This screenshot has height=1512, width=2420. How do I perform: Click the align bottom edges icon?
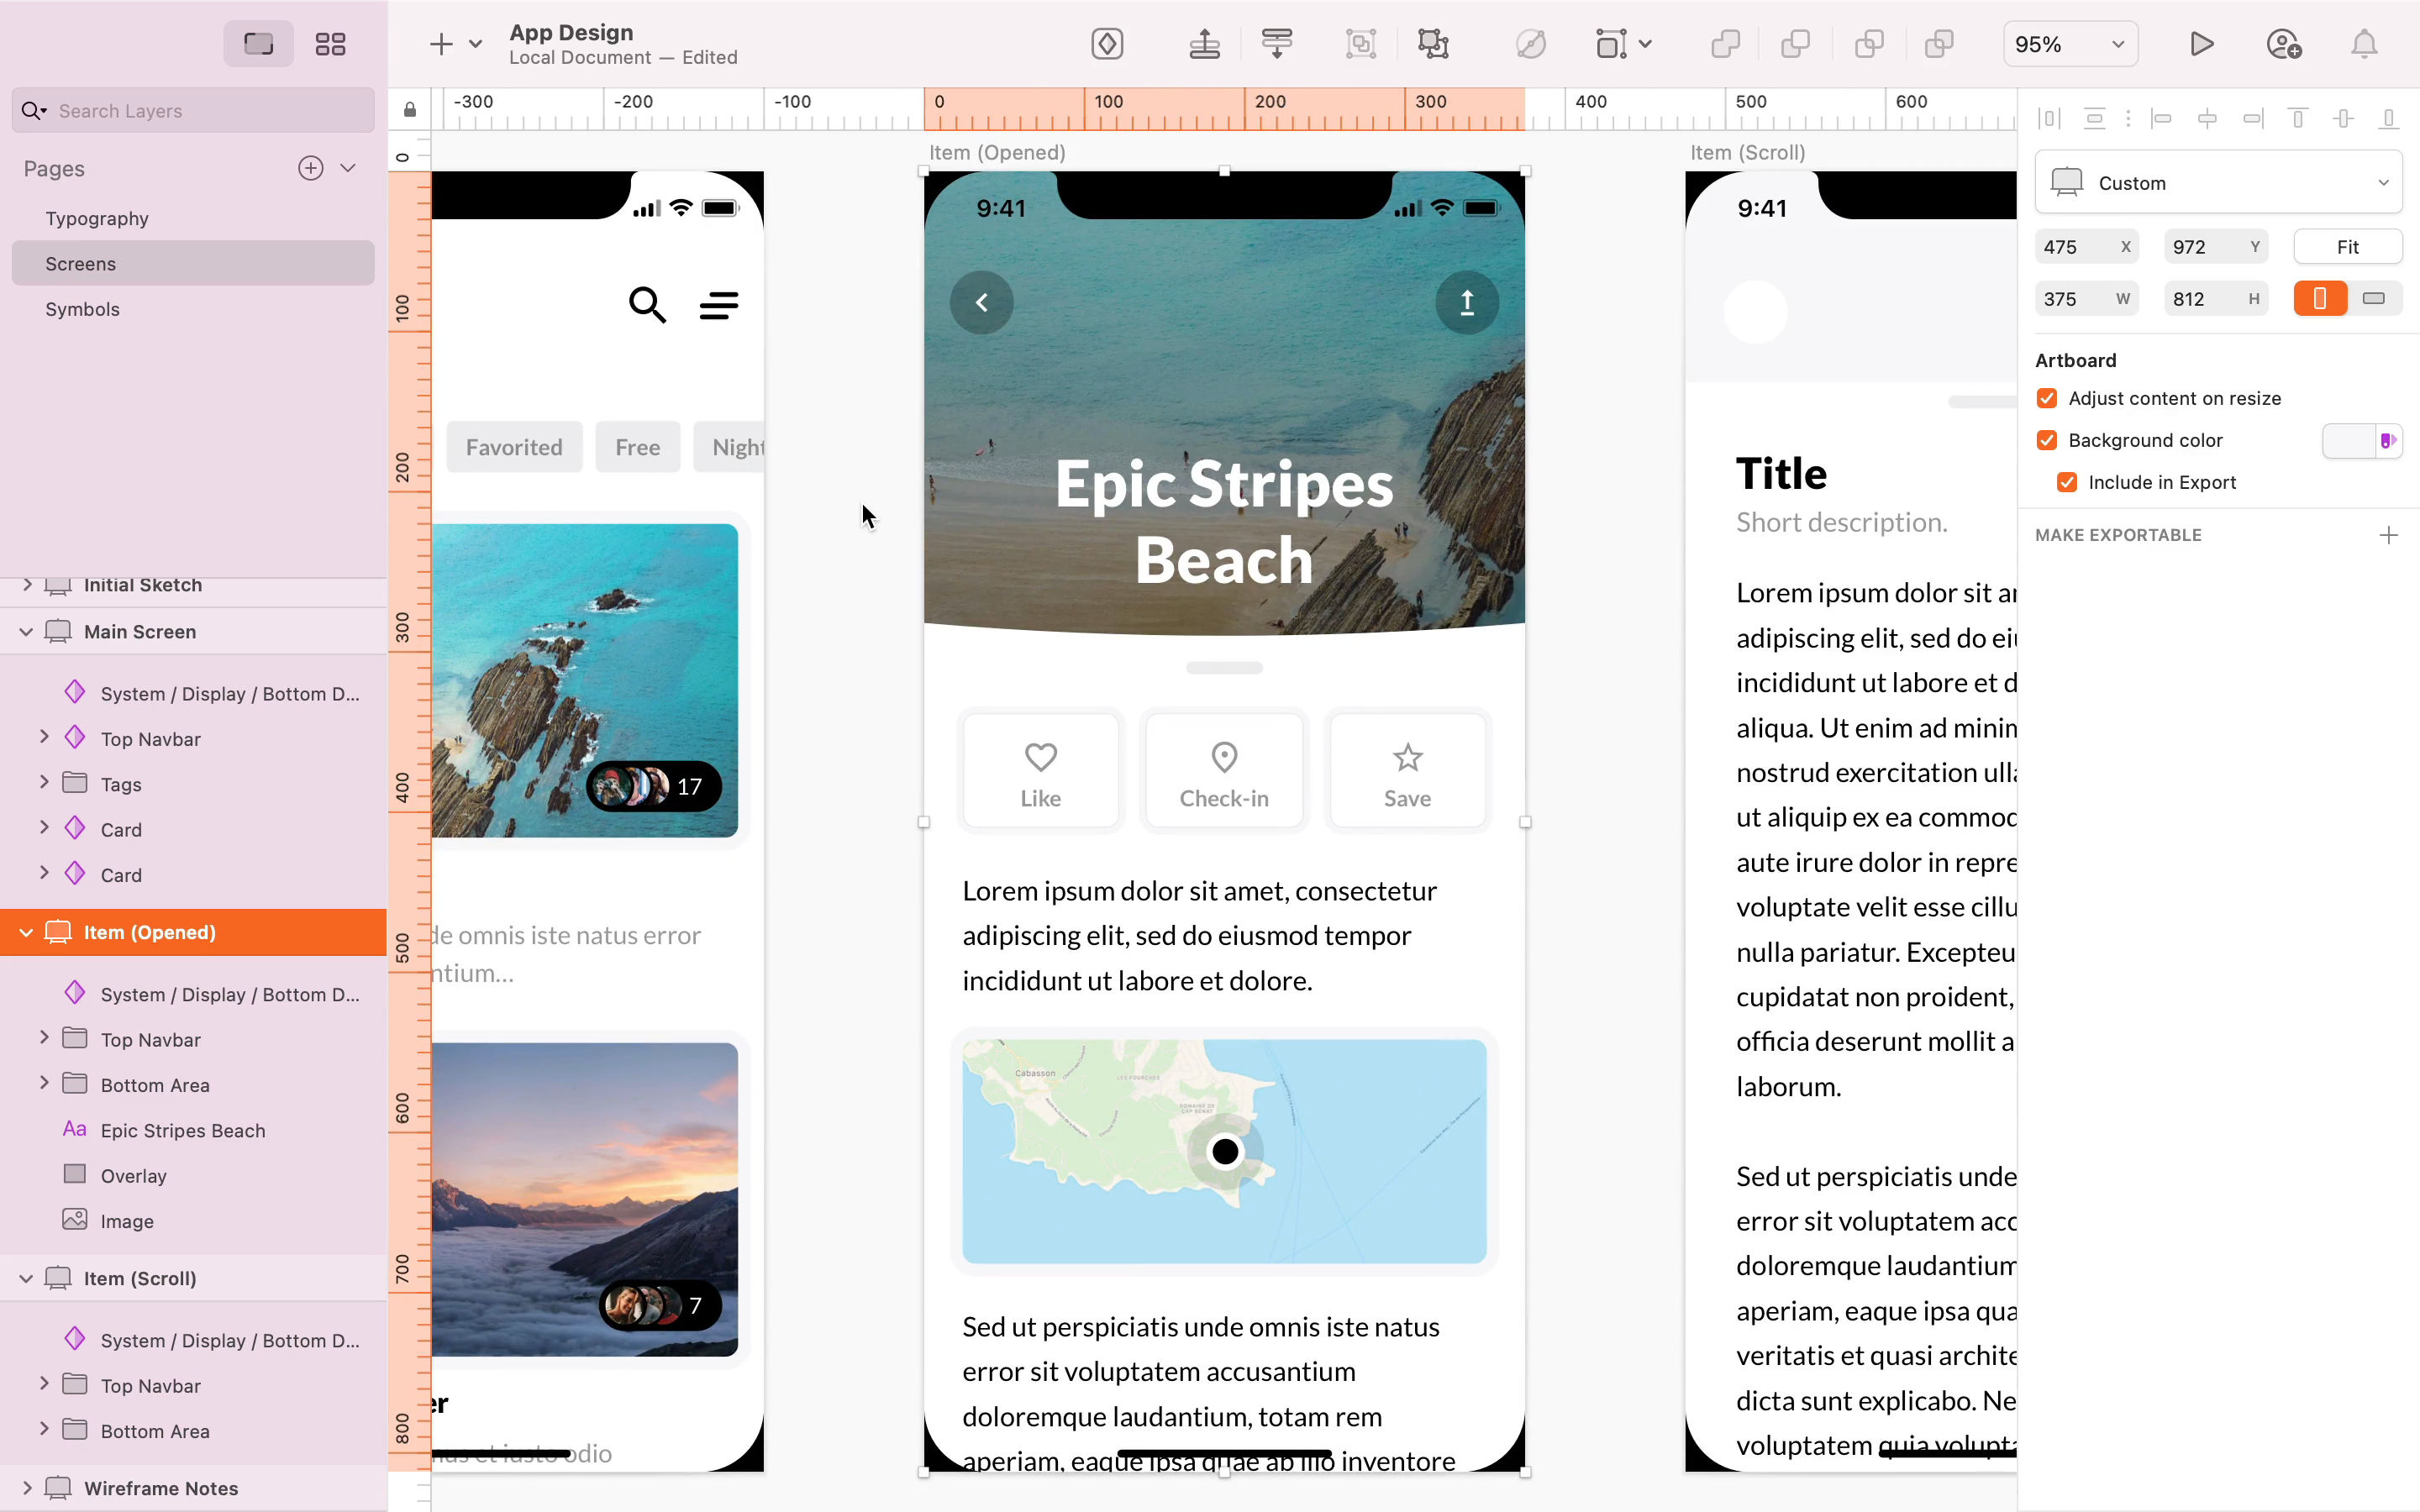2388,119
